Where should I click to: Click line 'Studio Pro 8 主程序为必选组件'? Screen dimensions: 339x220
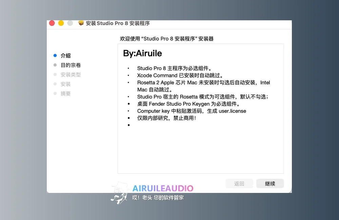(x=175, y=68)
